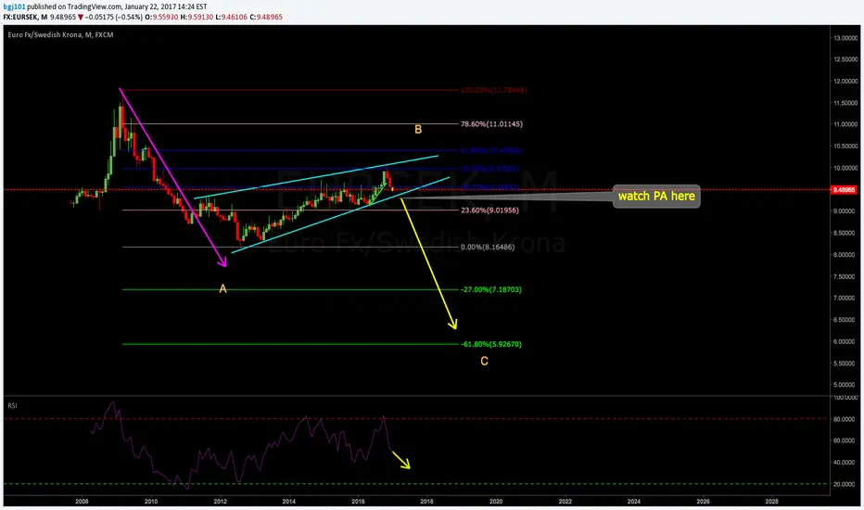Click the open value 9.55930
The height and width of the screenshot is (510, 864).
click(x=165, y=17)
